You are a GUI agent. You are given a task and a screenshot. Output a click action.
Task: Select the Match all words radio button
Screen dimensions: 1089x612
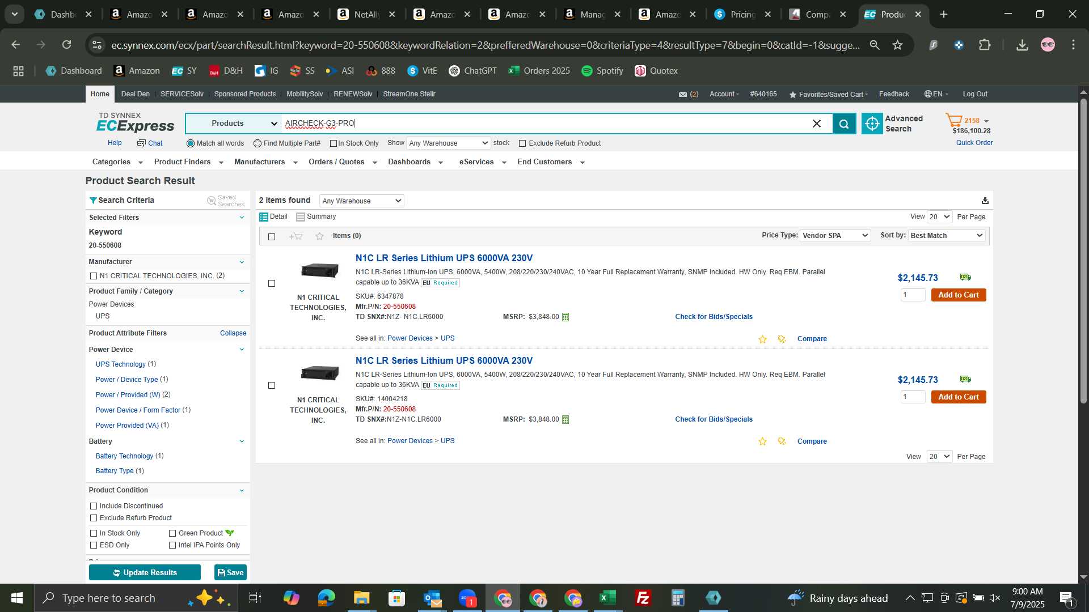191,143
